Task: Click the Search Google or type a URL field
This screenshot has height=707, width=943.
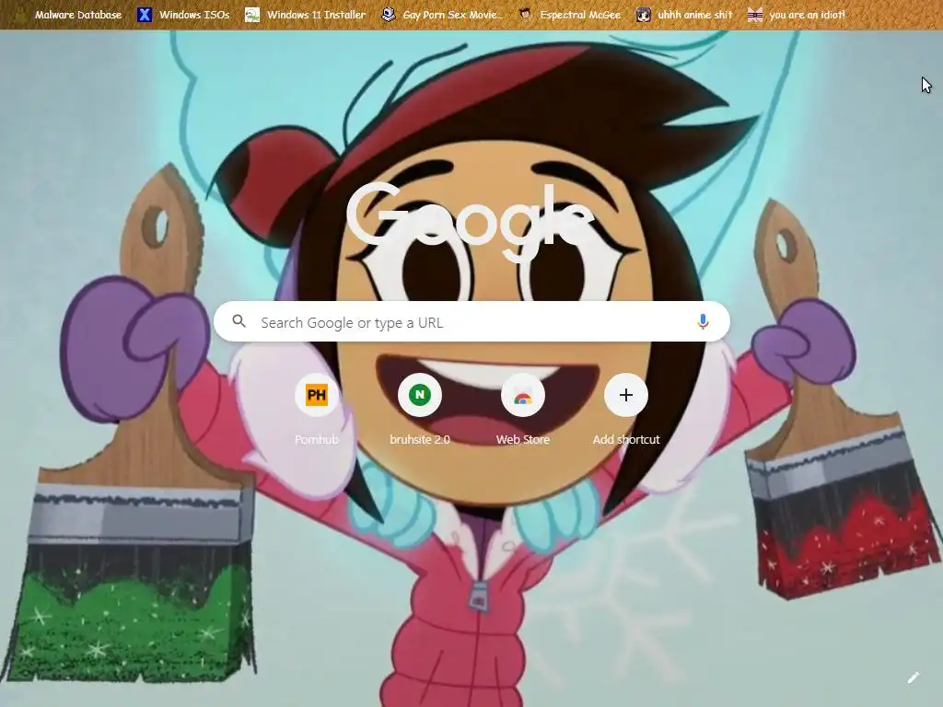Action: tap(471, 321)
